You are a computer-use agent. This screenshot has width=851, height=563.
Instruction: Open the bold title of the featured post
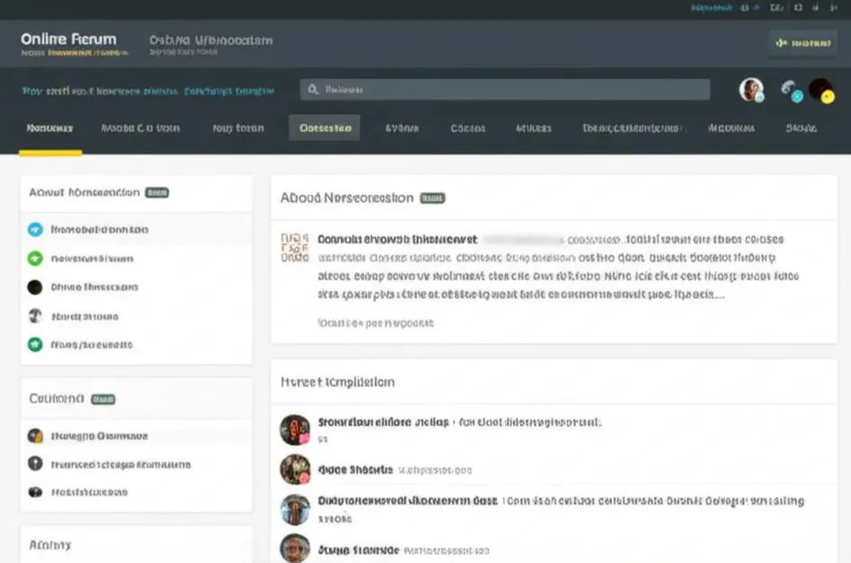pos(398,240)
